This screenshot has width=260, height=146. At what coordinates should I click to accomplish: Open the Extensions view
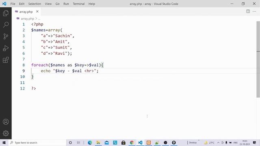pos(6,60)
